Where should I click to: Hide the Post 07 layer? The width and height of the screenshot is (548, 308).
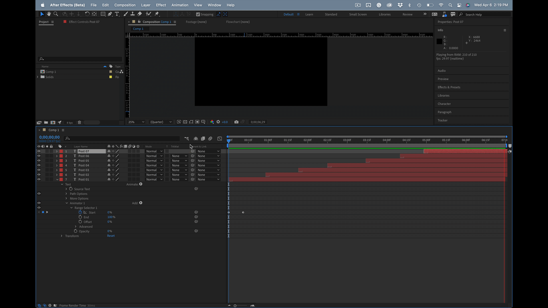(x=39, y=151)
